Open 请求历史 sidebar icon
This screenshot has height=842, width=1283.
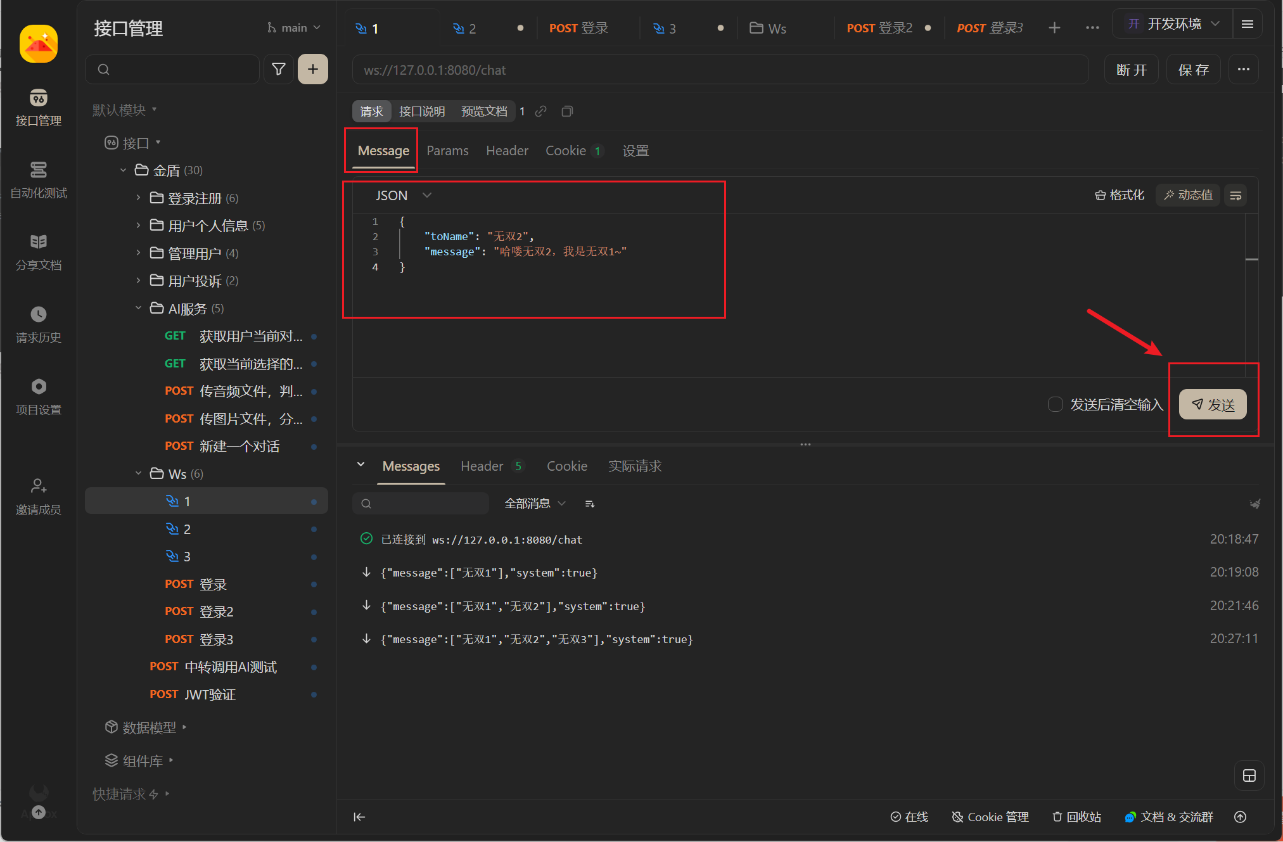[x=39, y=324]
